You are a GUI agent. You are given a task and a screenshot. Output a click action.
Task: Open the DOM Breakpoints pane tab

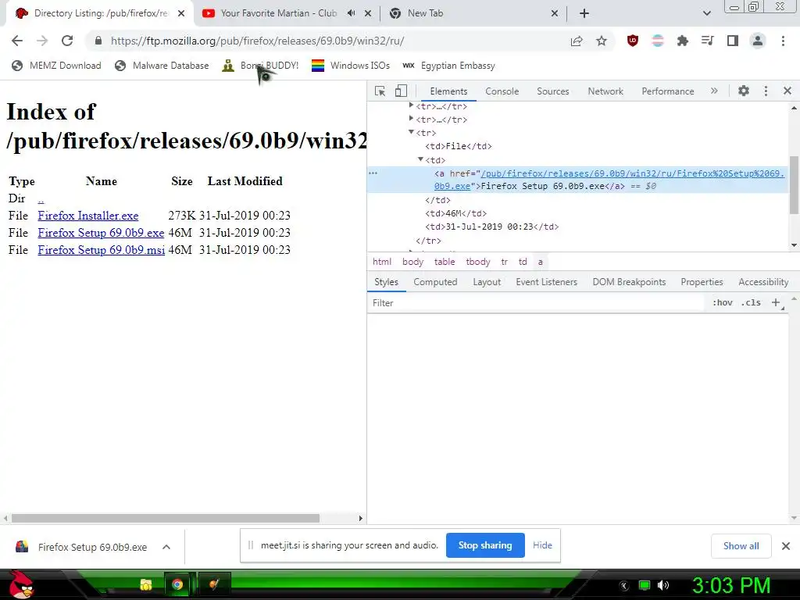pyautogui.click(x=629, y=282)
